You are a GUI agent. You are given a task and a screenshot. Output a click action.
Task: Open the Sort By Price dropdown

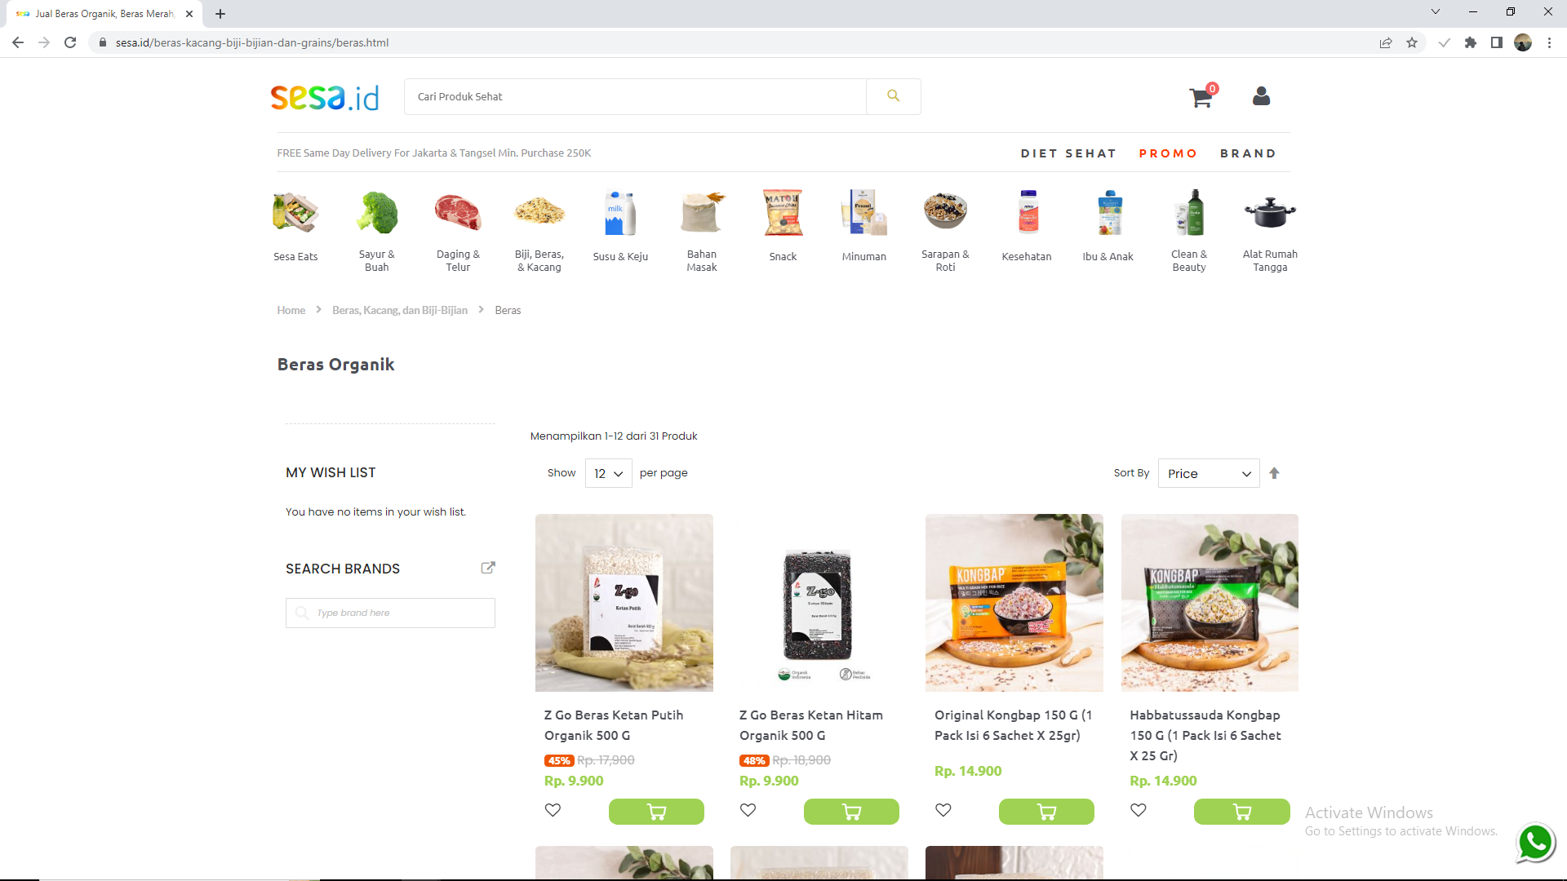tap(1209, 473)
